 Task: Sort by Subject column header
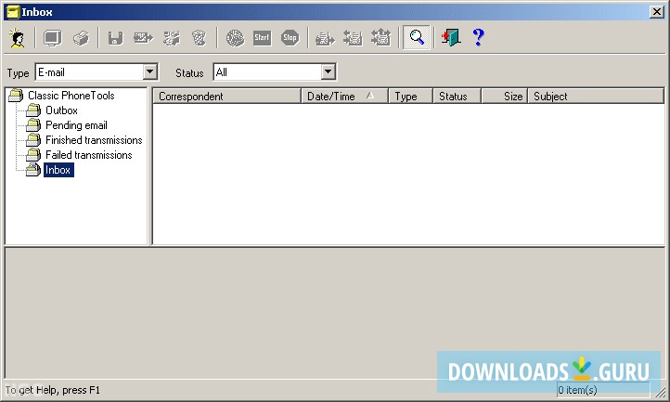pos(596,97)
